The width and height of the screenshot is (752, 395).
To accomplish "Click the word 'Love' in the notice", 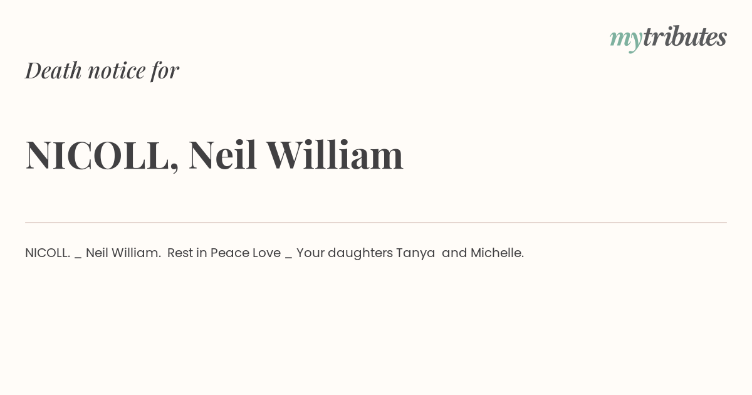I will (266, 253).
